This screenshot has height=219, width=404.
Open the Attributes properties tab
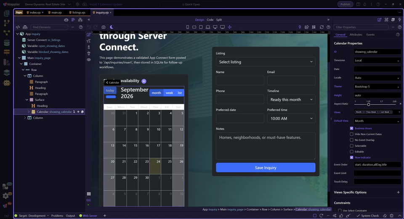point(356,34)
